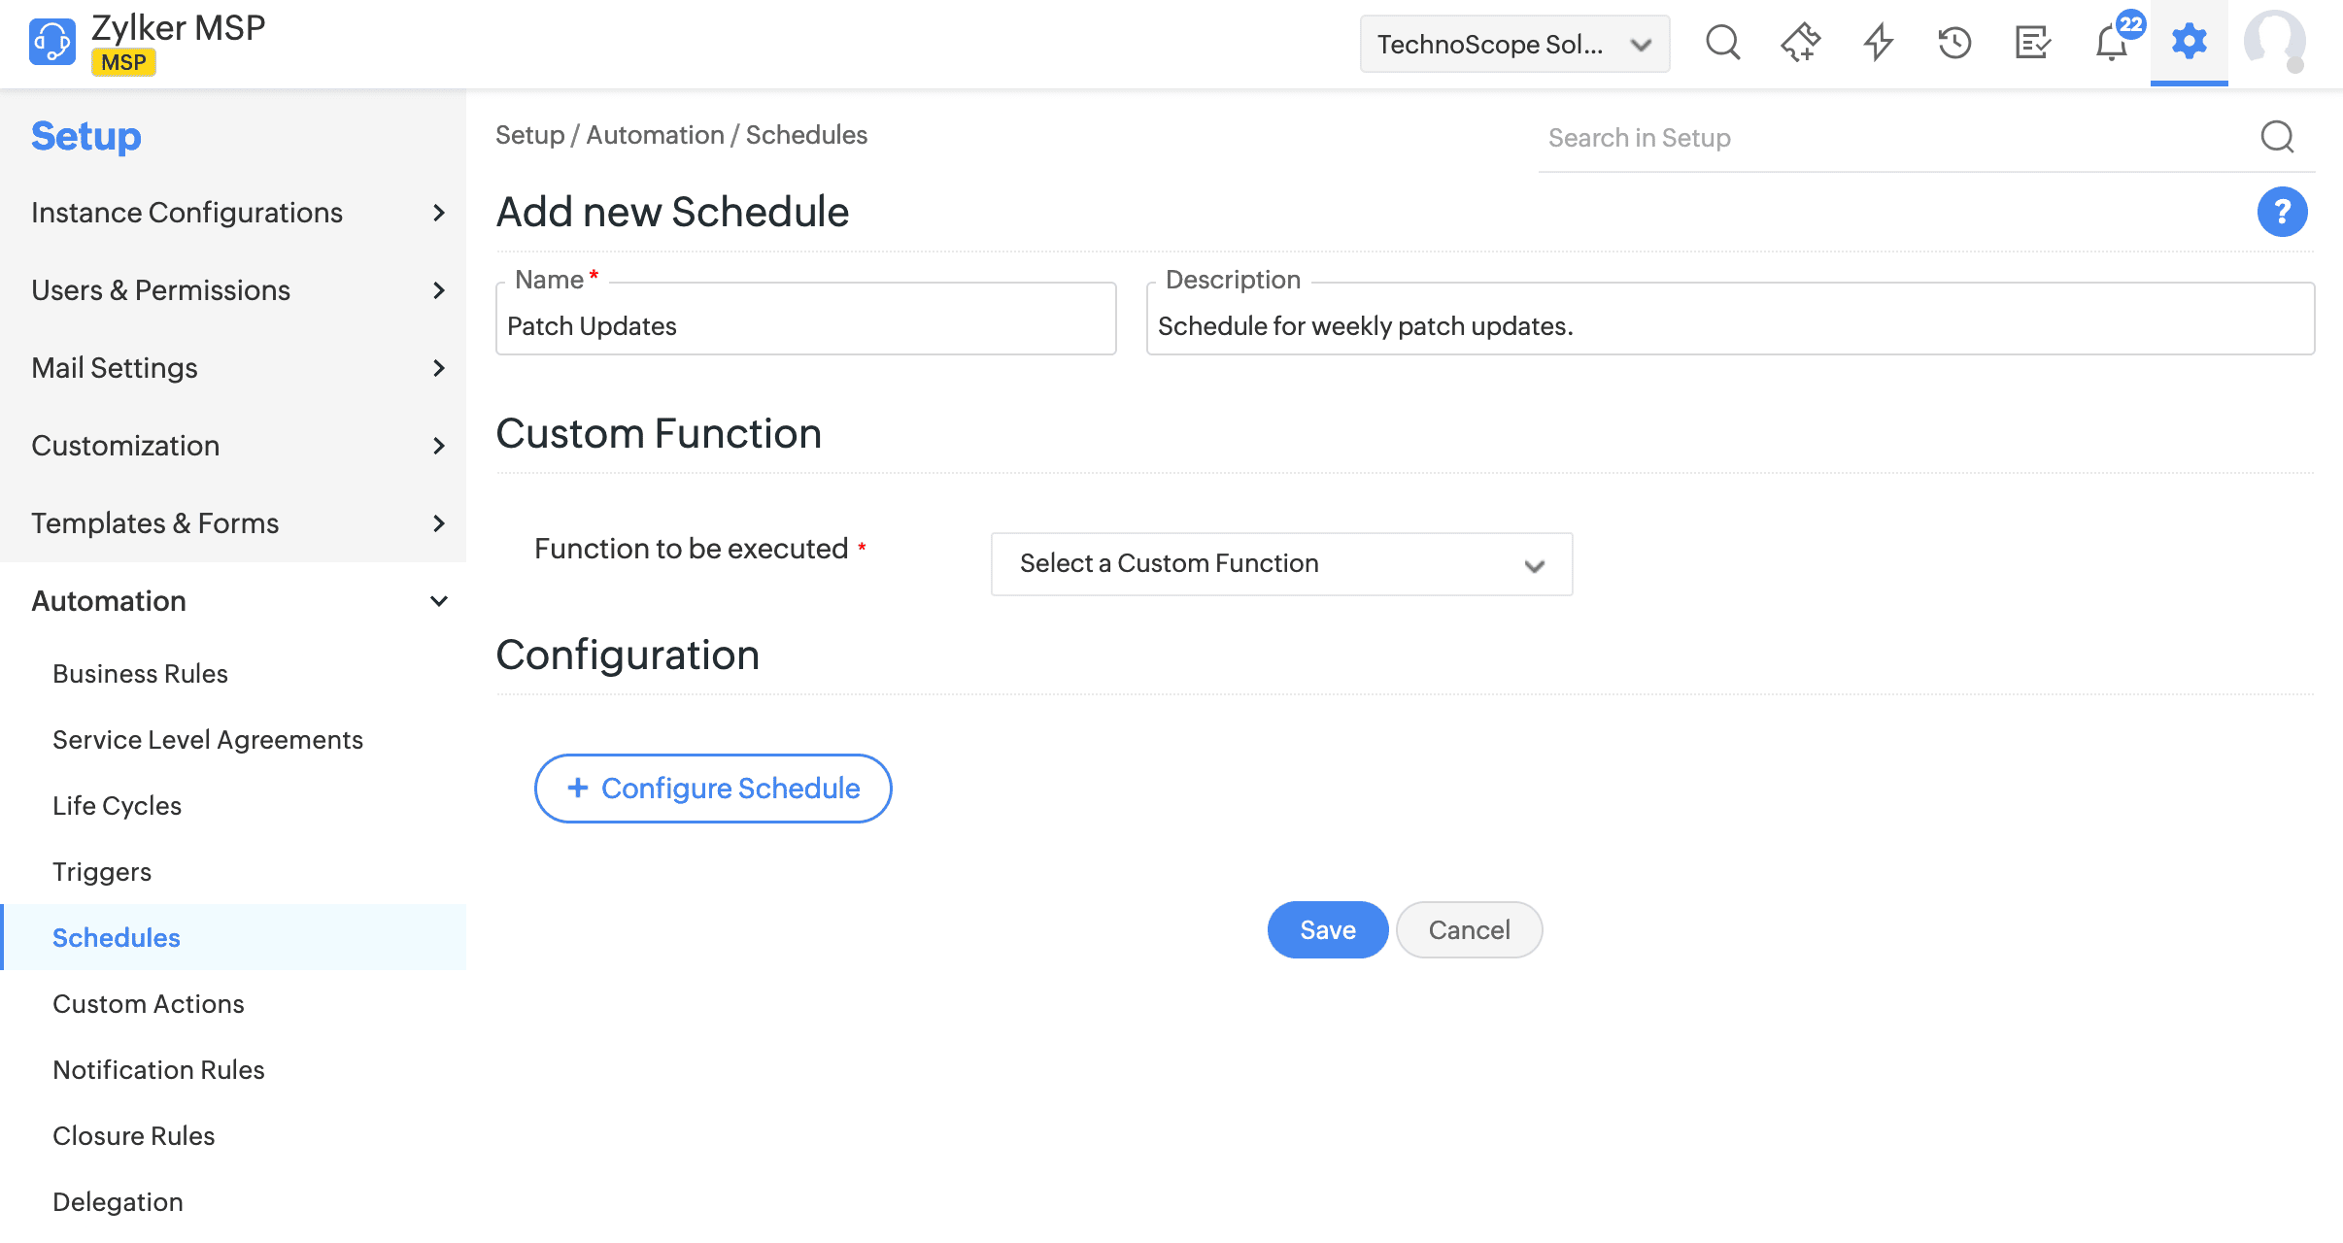
Task: Open the tasks checklist icon
Action: tap(2032, 43)
